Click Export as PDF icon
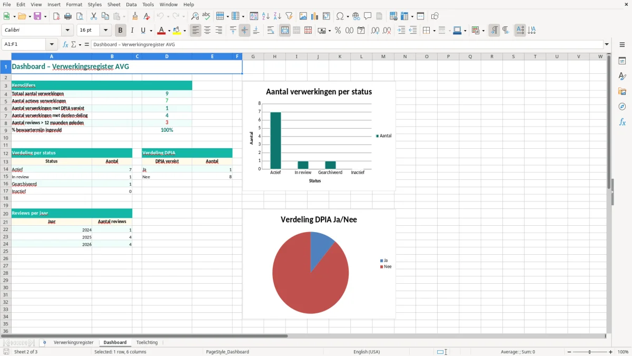Image resolution: width=632 pixels, height=356 pixels. (56, 16)
